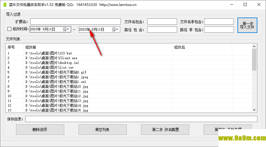Click the 路径 包 含 input field
The width and height of the screenshot is (266, 147).
click(x=162, y=30)
